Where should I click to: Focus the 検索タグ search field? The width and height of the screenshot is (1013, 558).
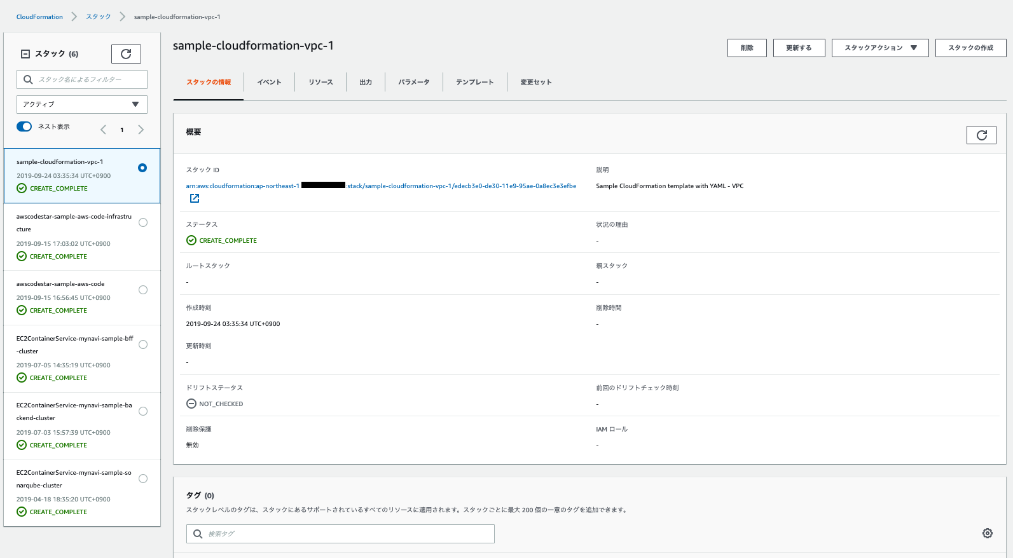click(340, 534)
